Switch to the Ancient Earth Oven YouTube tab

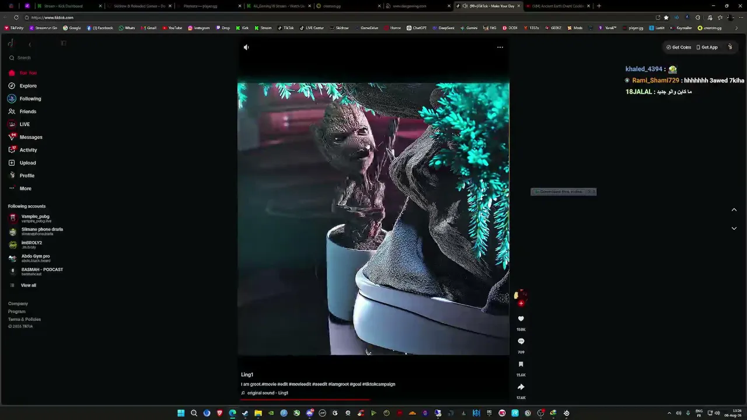pyautogui.click(x=558, y=6)
